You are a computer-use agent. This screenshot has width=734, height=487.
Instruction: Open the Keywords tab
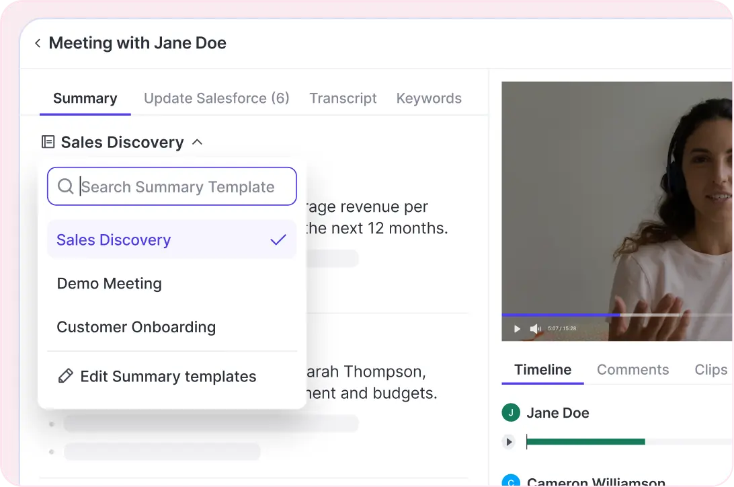[429, 98]
